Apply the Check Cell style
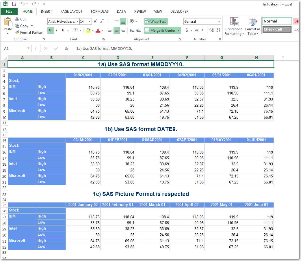The image size is (301, 261). click(277, 29)
